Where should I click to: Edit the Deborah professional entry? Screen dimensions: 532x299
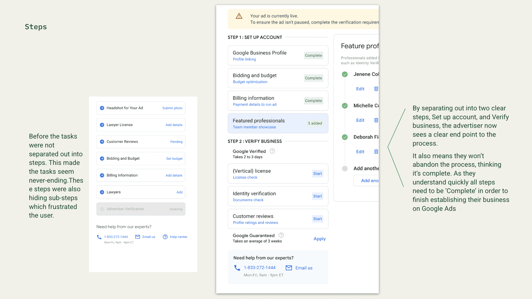pos(360,152)
